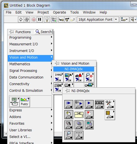Screen dimensions: 137x144
Task: Open the 18pt Application Font dropdown
Action: tap(98, 19)
